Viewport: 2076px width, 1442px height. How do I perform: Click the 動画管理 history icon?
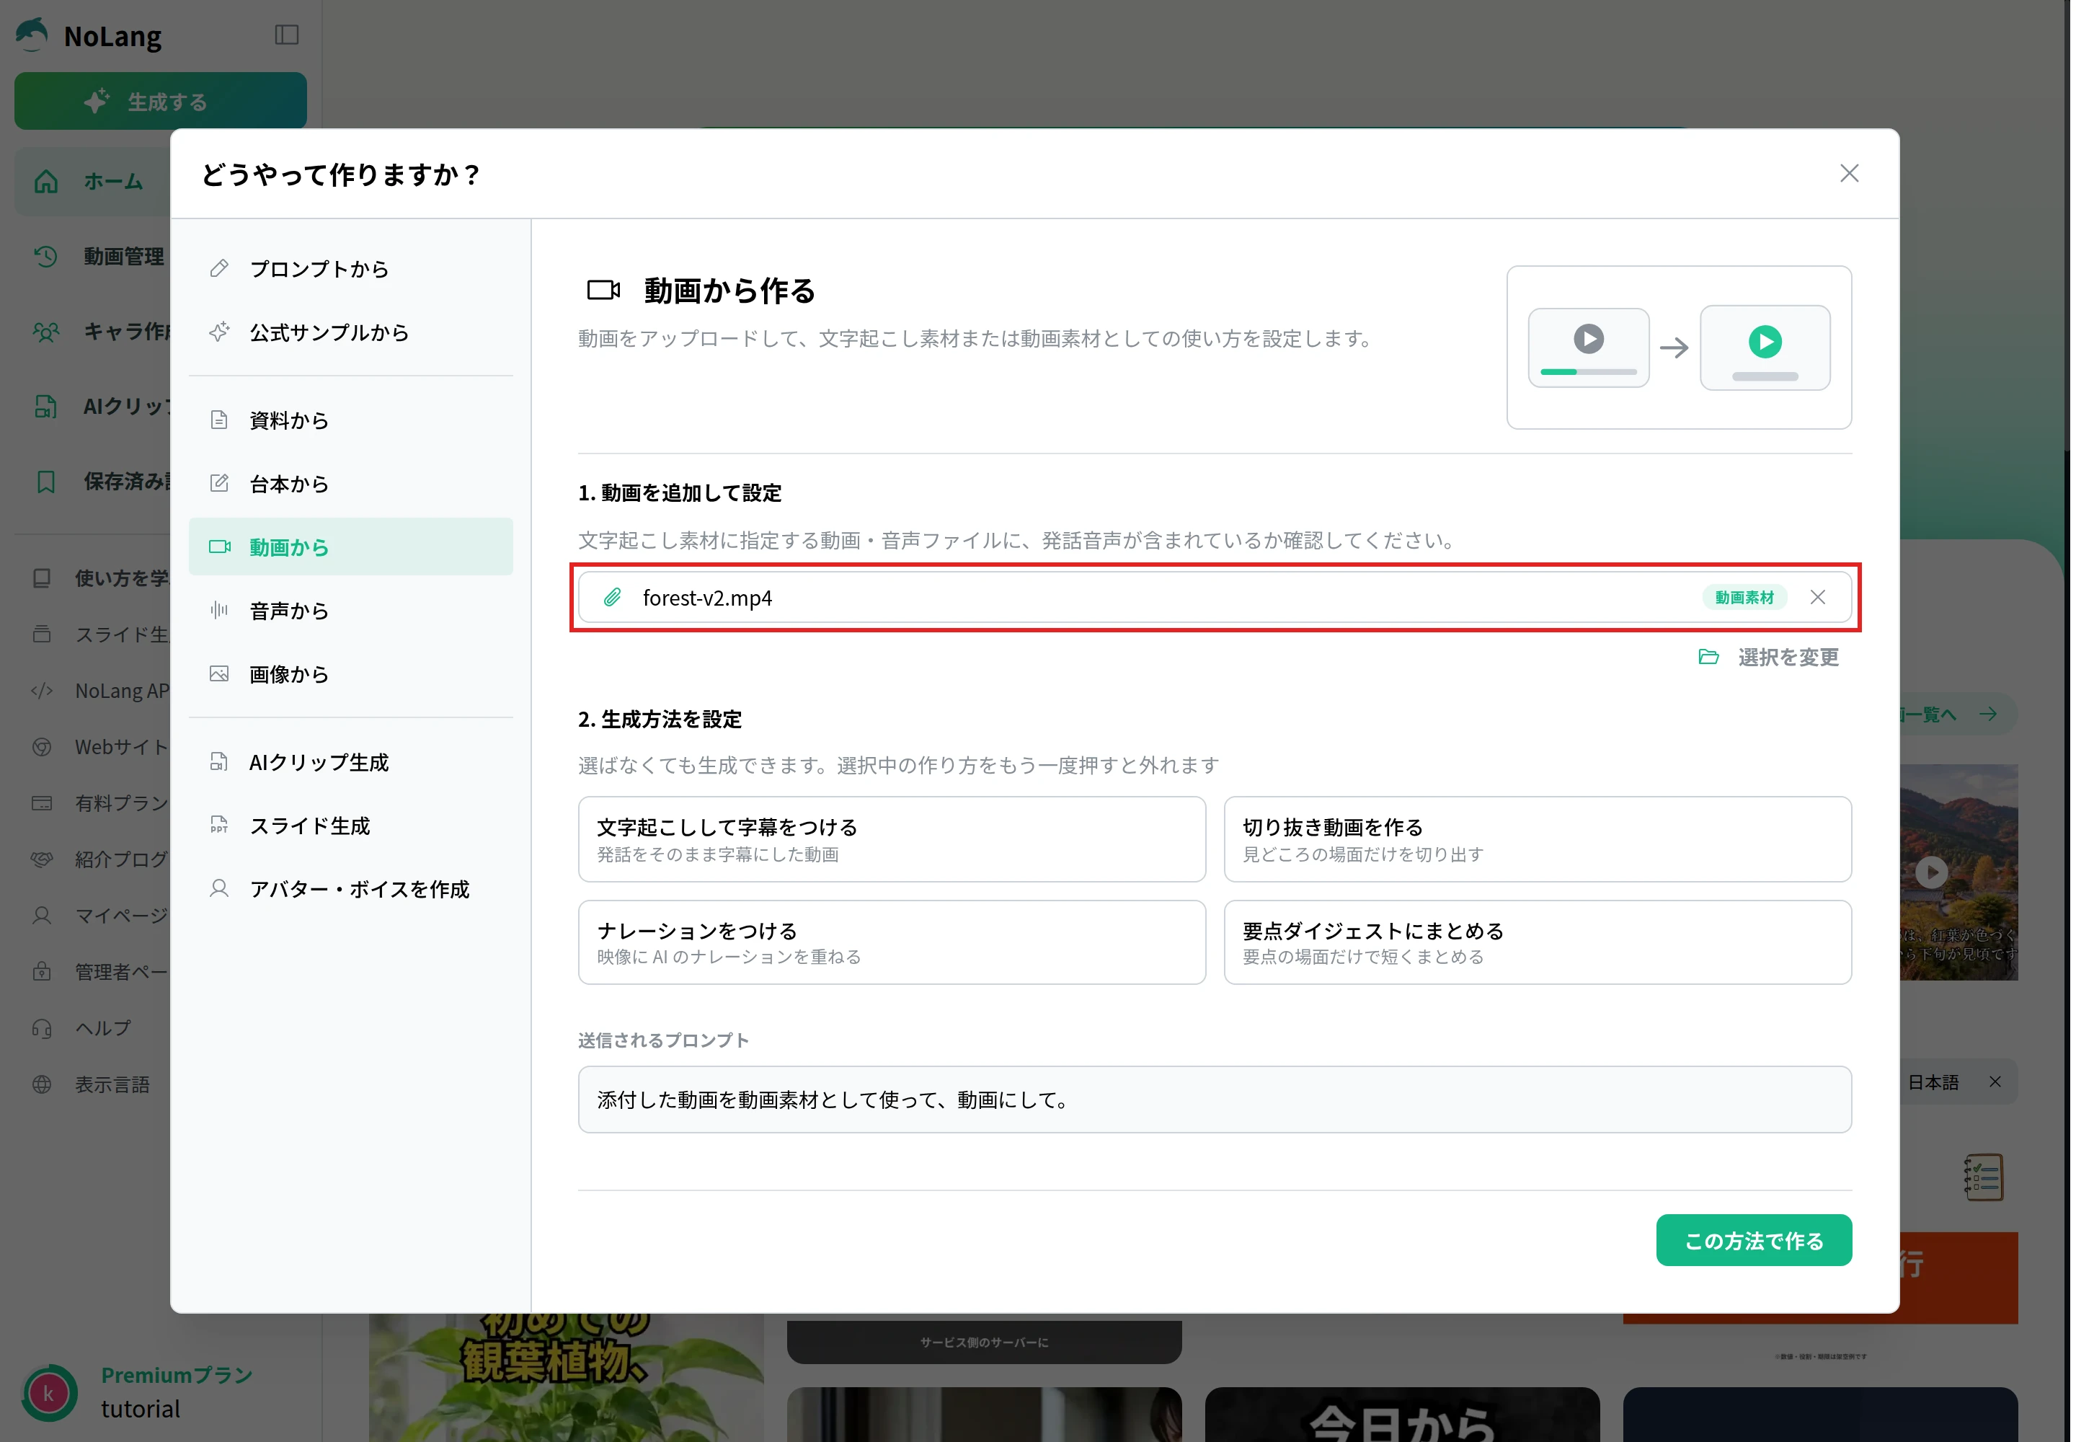45,257
